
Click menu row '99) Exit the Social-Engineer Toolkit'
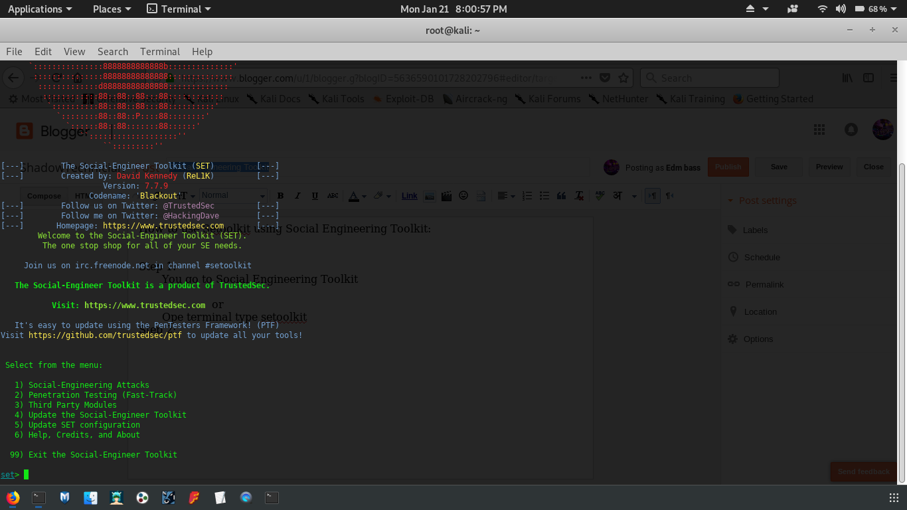click(94, 455)
